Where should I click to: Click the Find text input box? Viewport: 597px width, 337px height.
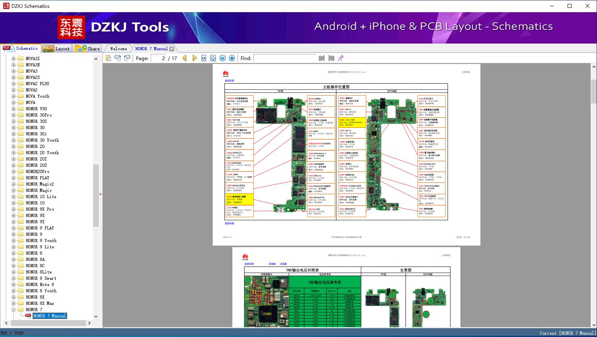pyautogui.click(x=285, y=58)
